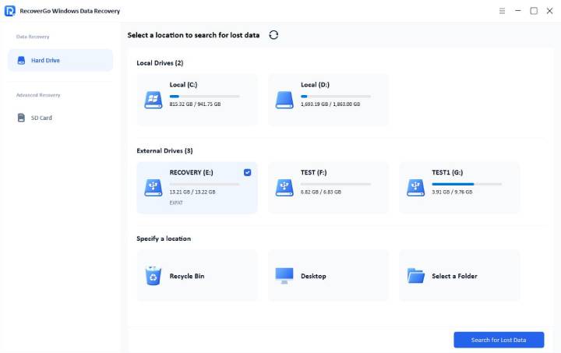The image size is (561, 353).
Task: Click the Recycle Bin icon
Action: tap(153, 276)
